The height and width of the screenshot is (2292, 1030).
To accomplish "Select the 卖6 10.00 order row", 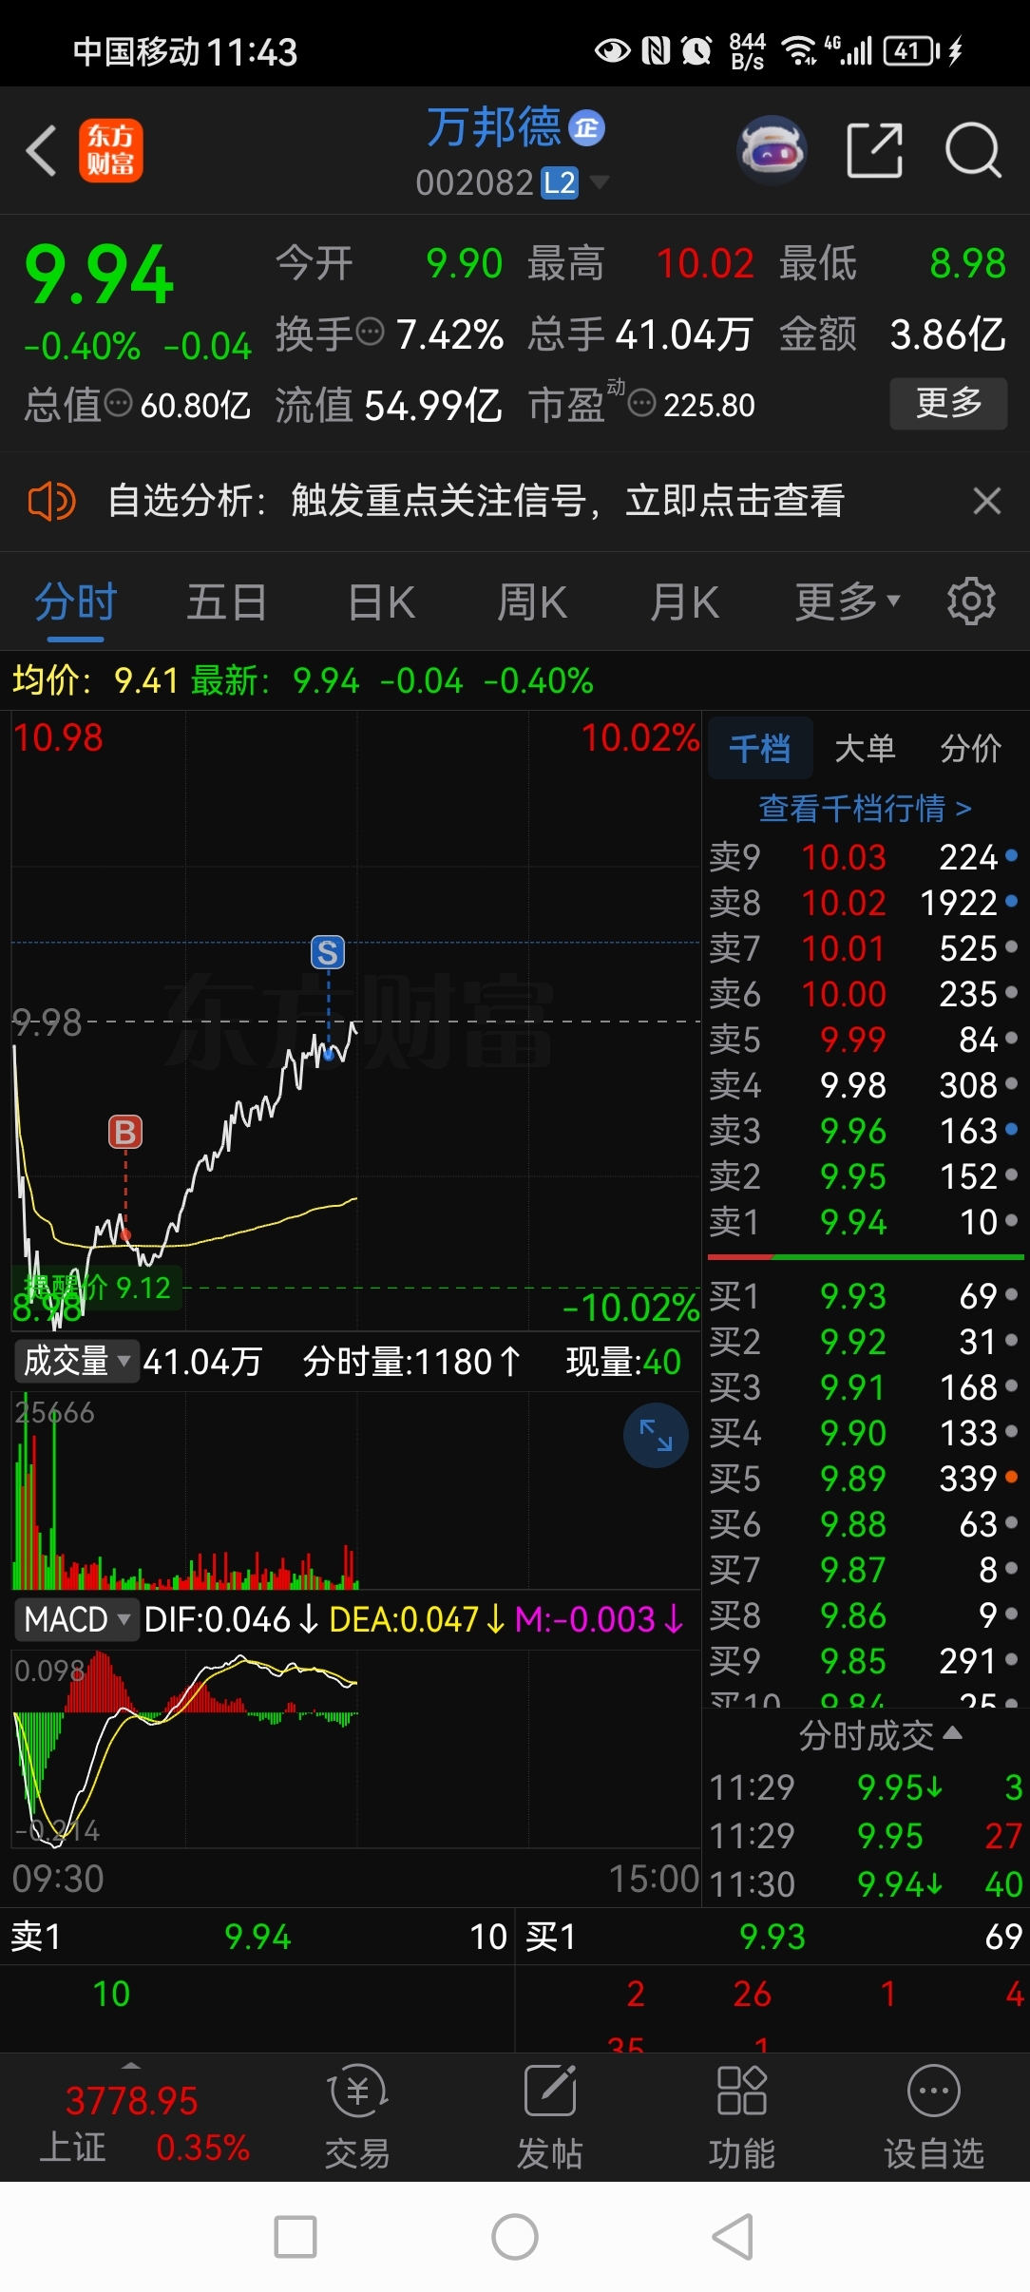I will (x=864, y=994).
